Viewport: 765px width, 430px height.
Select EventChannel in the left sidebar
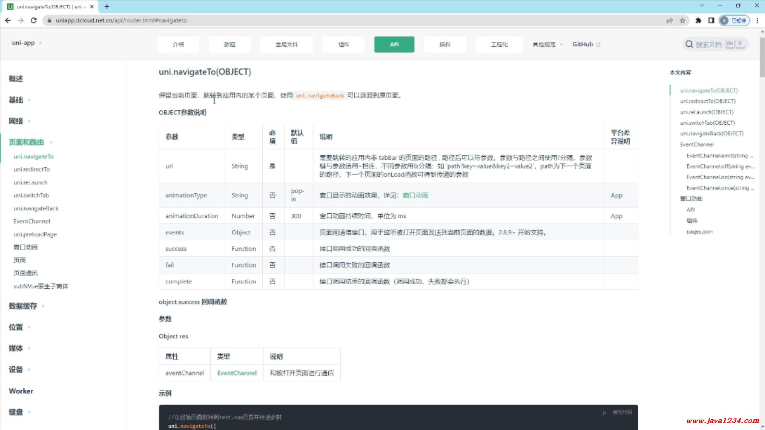(32, 221)
